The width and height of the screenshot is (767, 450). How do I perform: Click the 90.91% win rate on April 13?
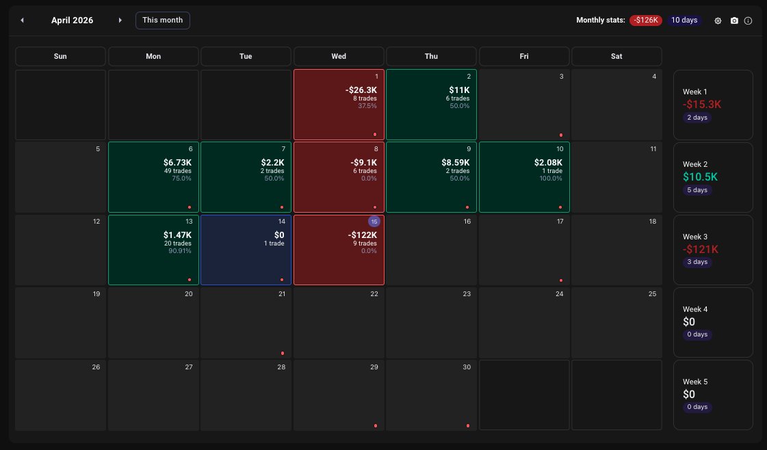tap(179, 251)
